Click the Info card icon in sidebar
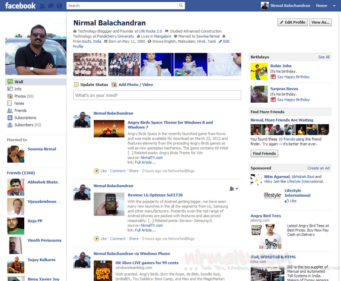This screenshot has width=341, height=281. [10, 89]
